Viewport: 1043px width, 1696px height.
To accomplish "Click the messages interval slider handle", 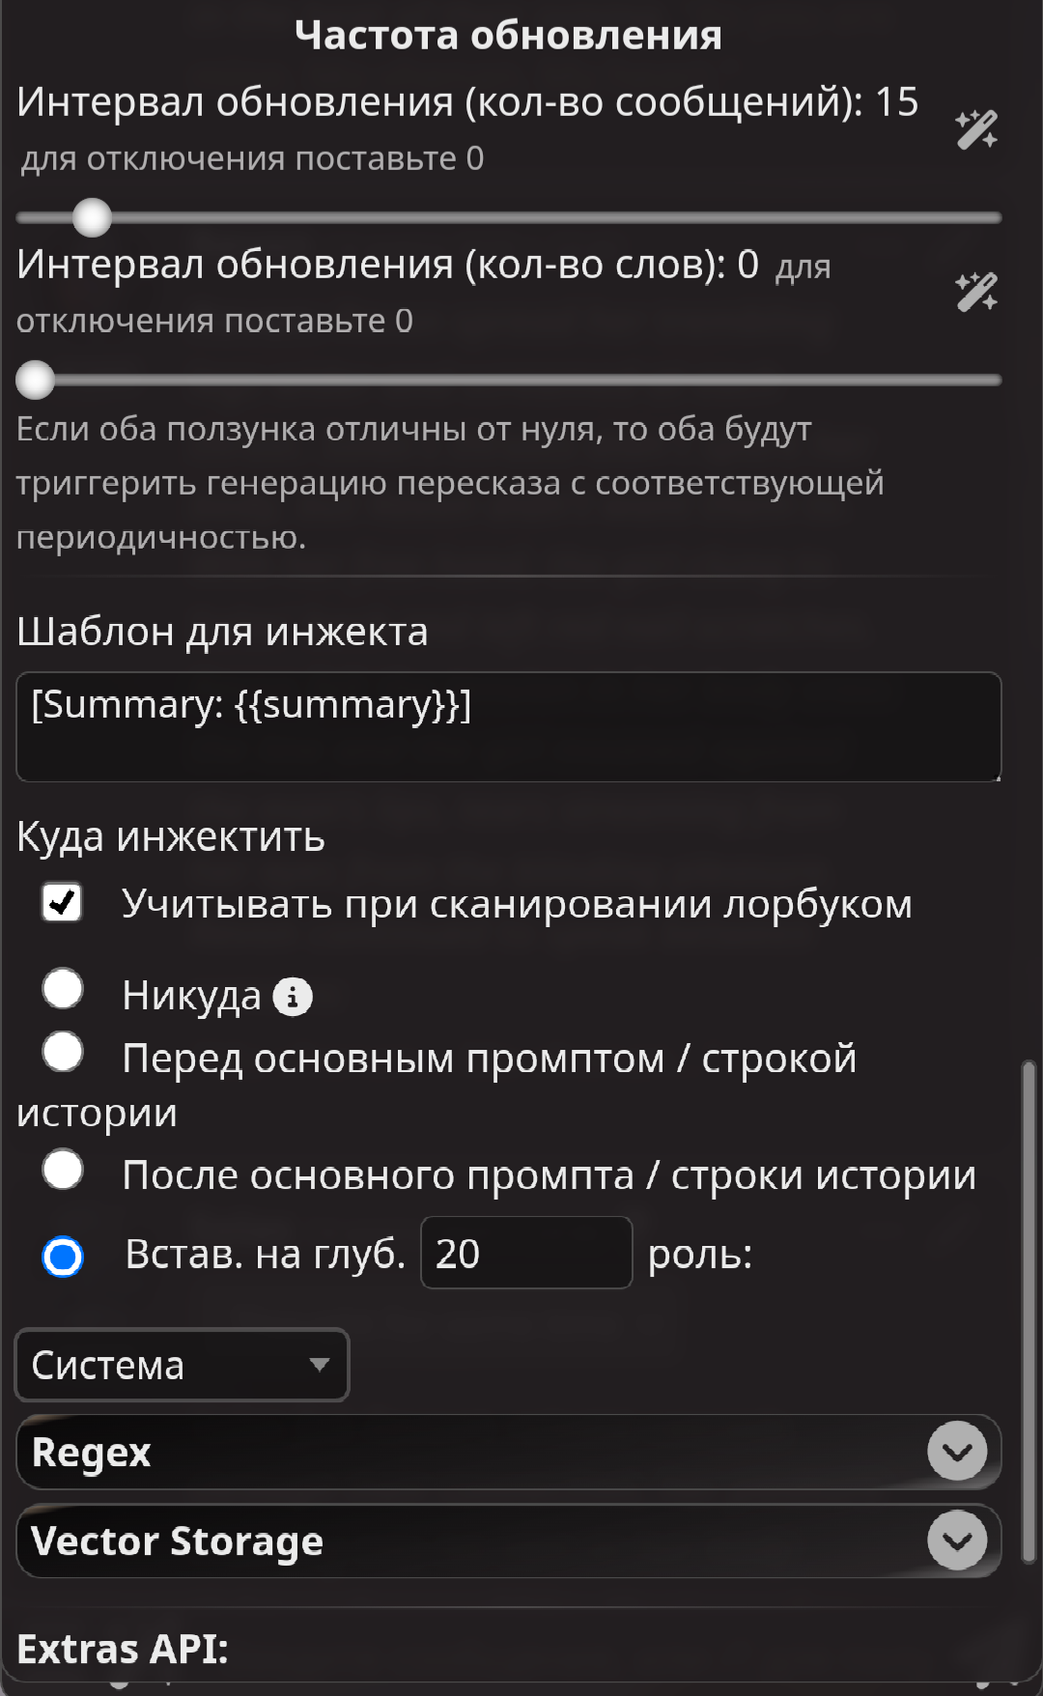I will [93, 217].
